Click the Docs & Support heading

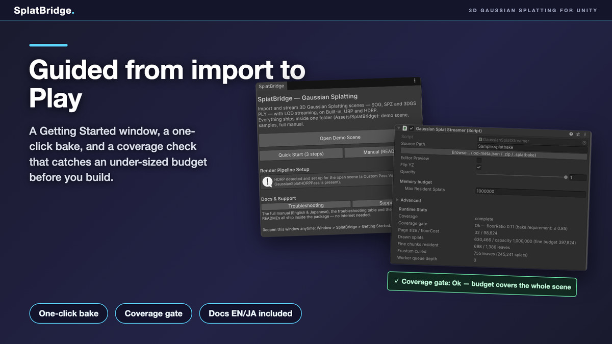278,198
